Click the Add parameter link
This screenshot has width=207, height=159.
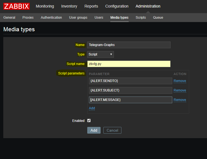click(x=92, y=108)
